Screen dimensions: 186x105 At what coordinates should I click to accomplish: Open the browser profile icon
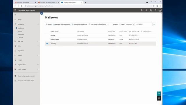tap(157, 6)
